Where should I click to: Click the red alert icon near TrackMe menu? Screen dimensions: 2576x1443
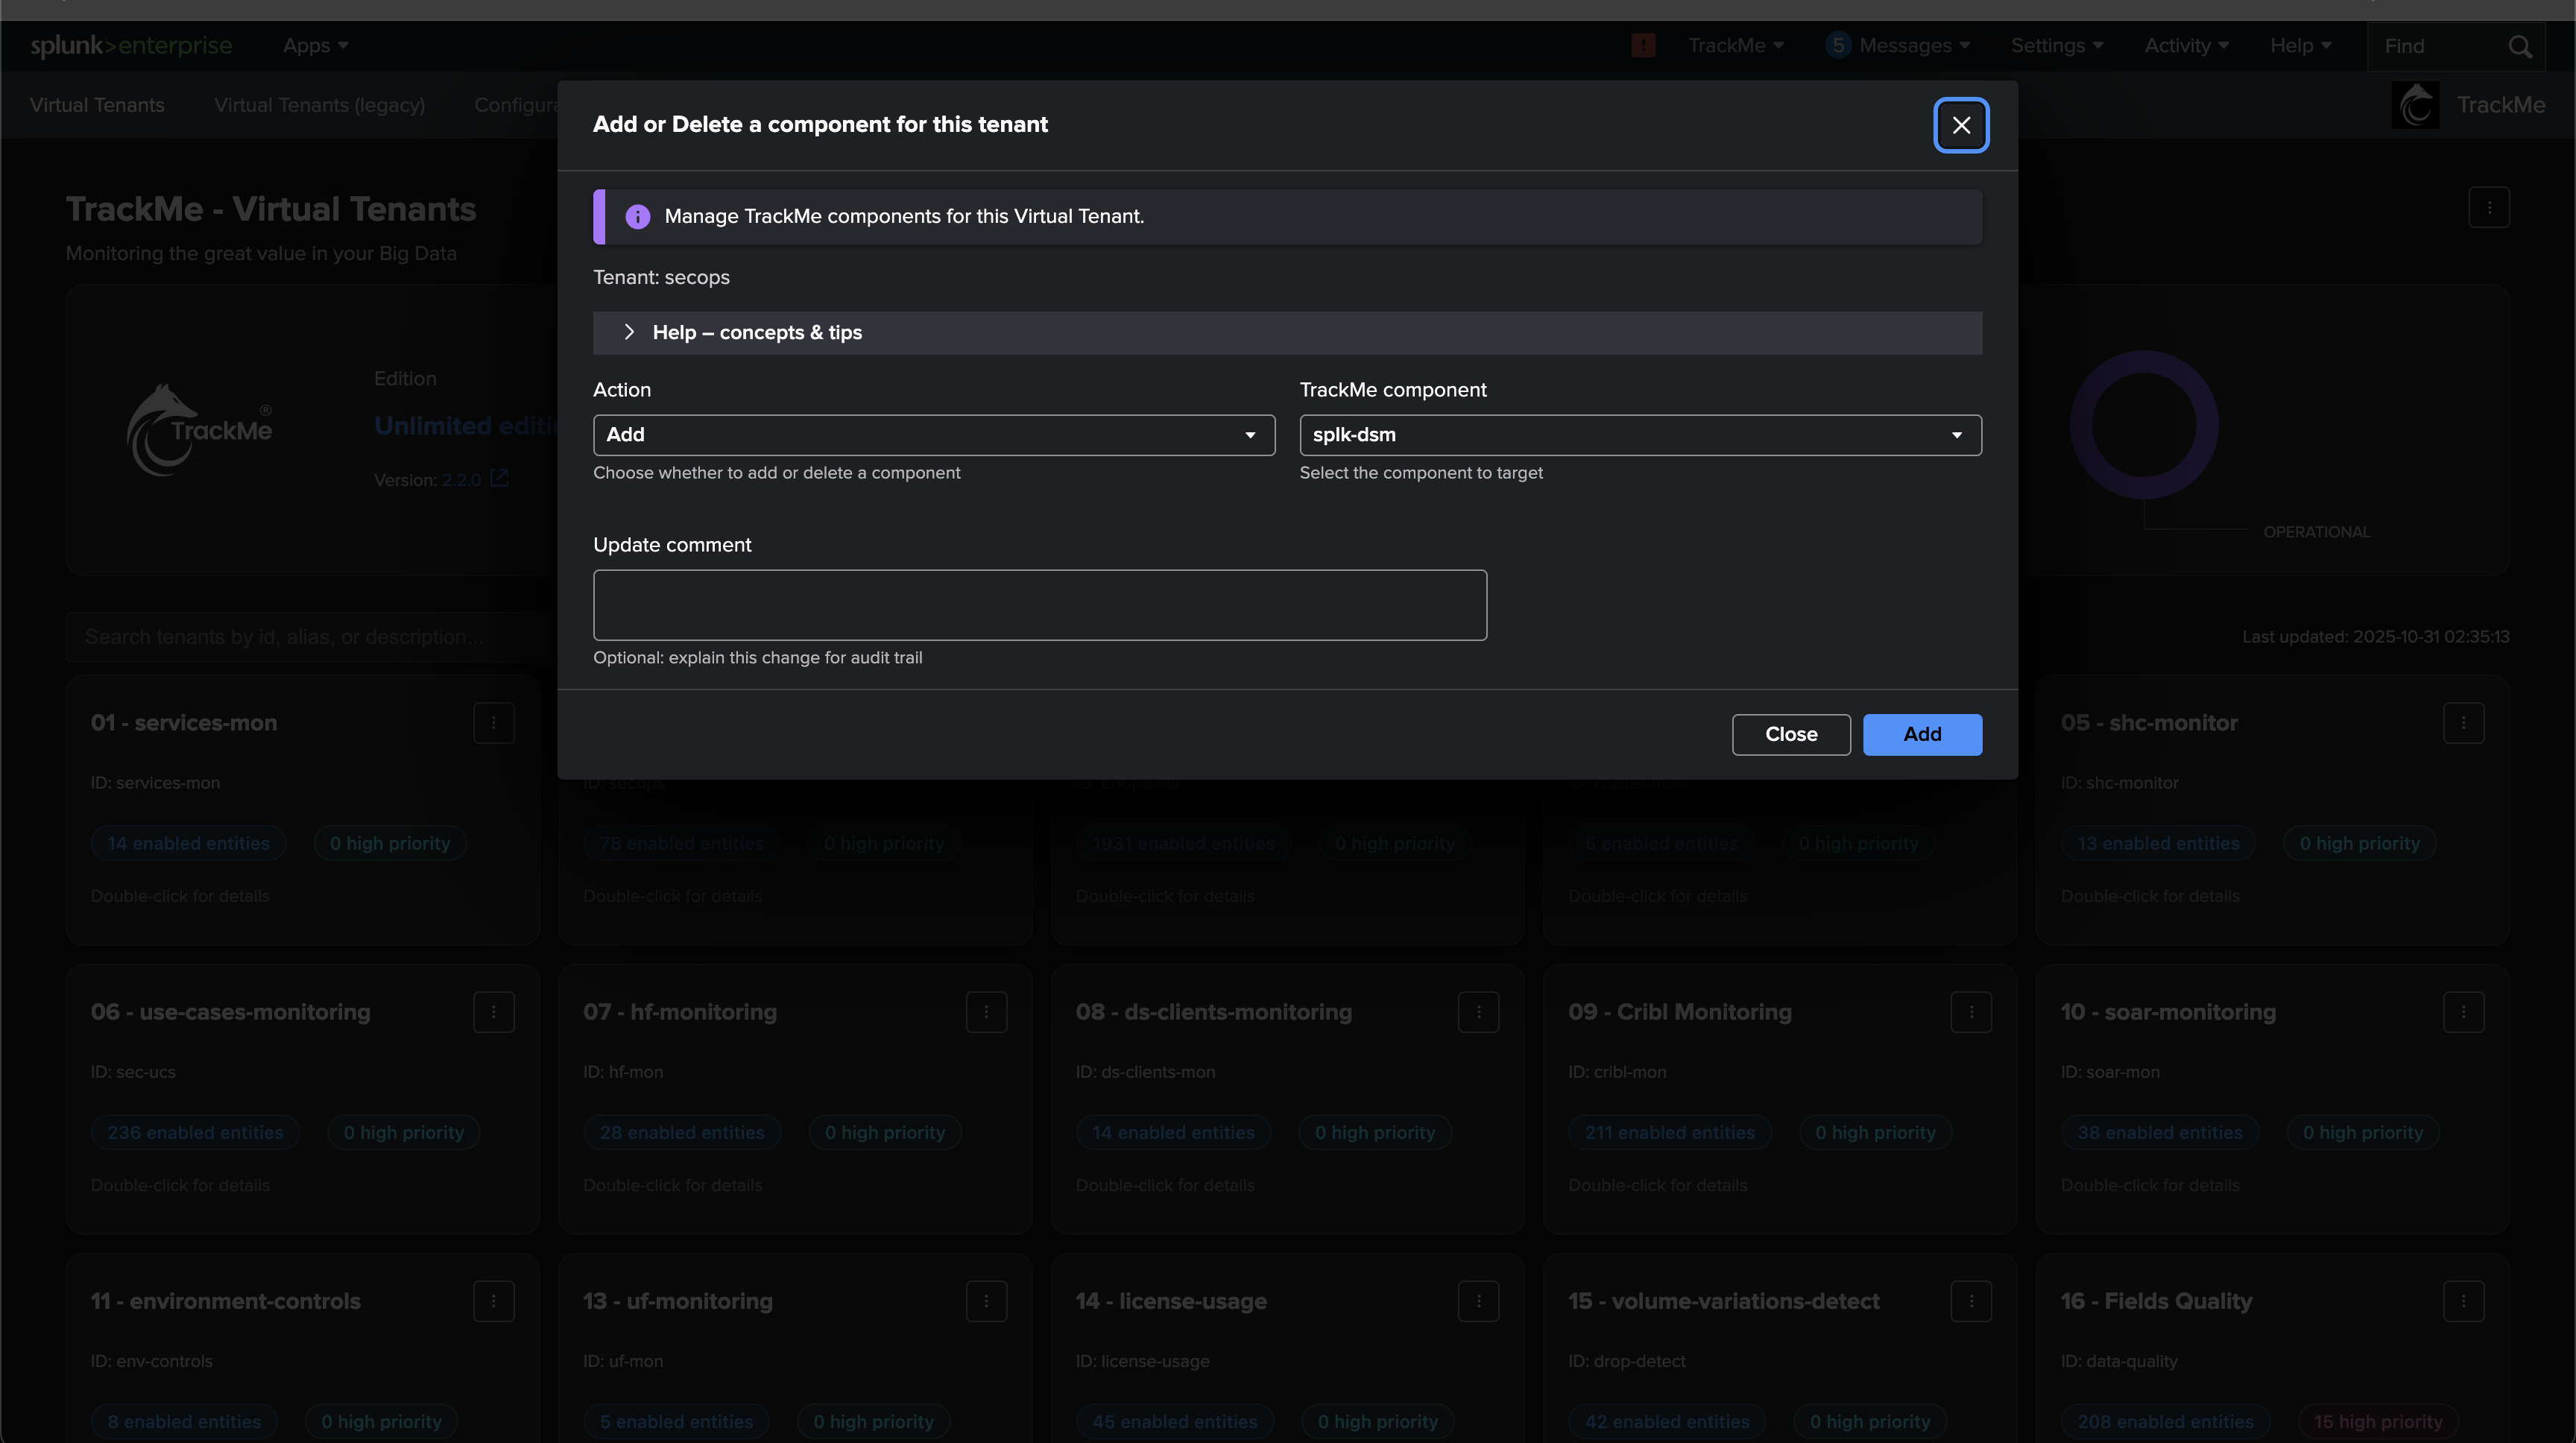pos(1643,46)
